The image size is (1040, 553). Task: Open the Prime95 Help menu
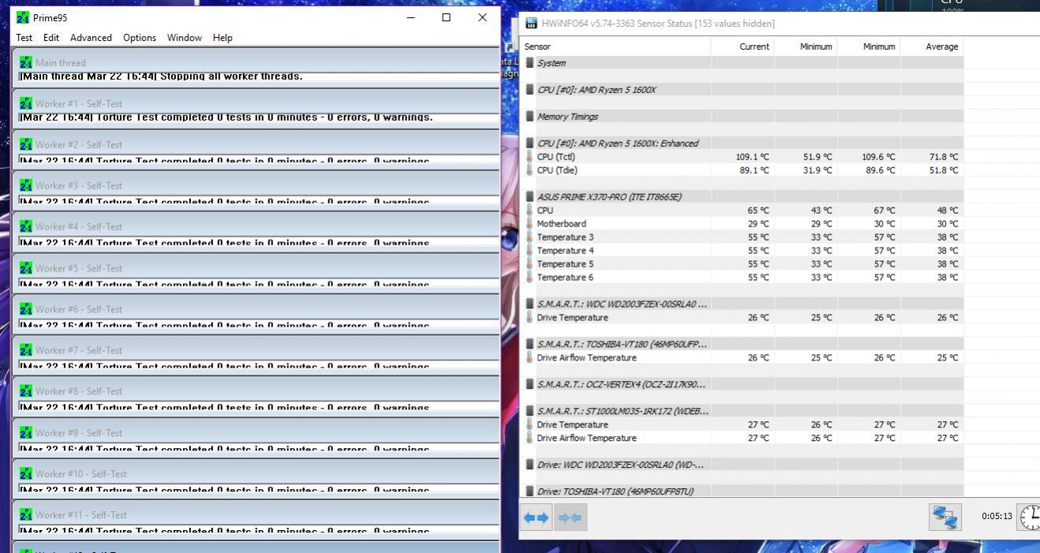click(223, 38)
